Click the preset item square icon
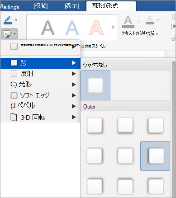 (x=14, y=47)
